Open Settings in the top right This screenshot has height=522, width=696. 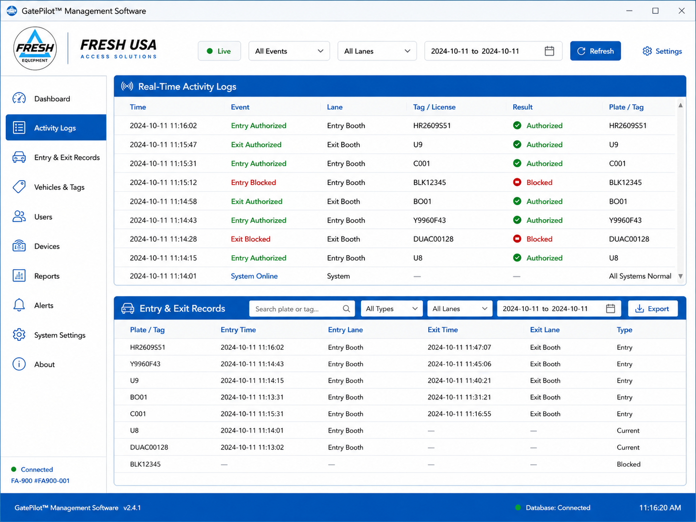[662, 51]
